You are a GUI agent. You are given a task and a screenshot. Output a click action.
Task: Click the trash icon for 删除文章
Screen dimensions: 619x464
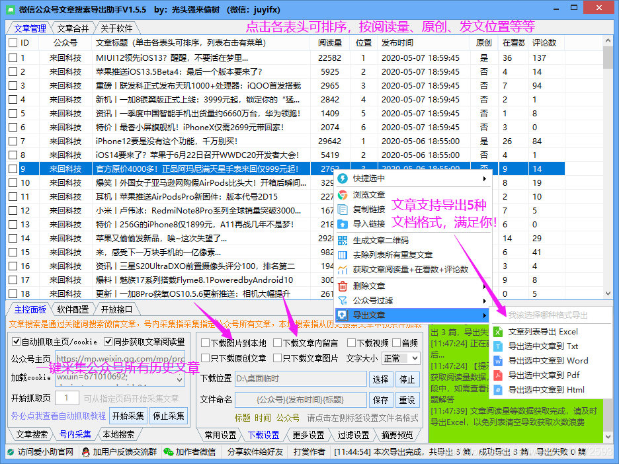[x=343, y=286]
